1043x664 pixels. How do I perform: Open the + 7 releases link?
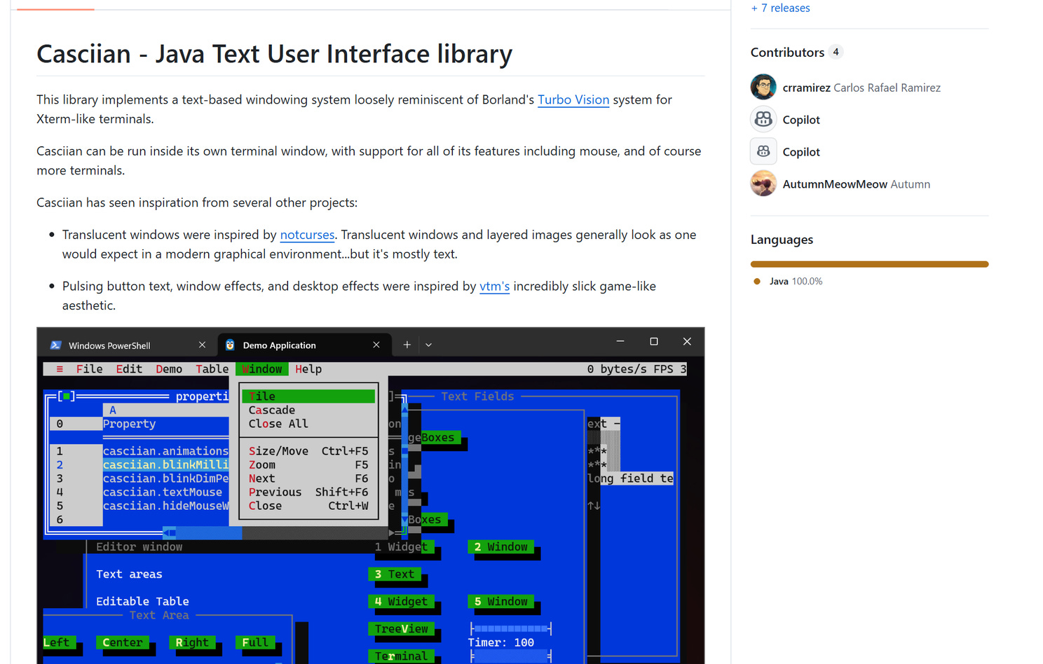pyautogui.click(x=780, y=8)
